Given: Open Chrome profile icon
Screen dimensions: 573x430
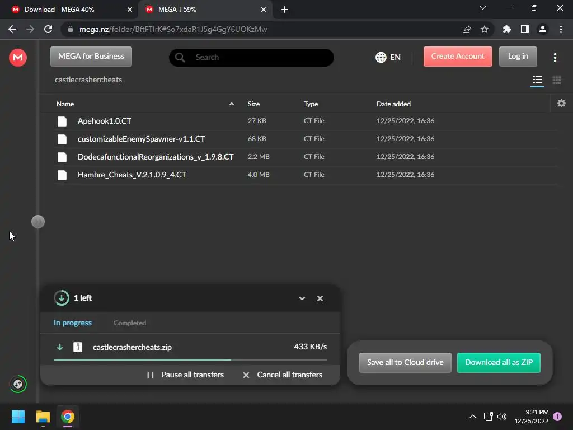Looking at the screenshot, I should coord(543,29).
